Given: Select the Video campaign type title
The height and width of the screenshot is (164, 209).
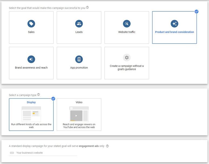Looking at the screenshot, I should coord(79,102).
